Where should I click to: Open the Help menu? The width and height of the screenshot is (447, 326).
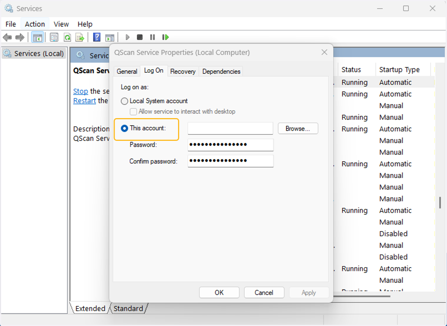[85, 24]
